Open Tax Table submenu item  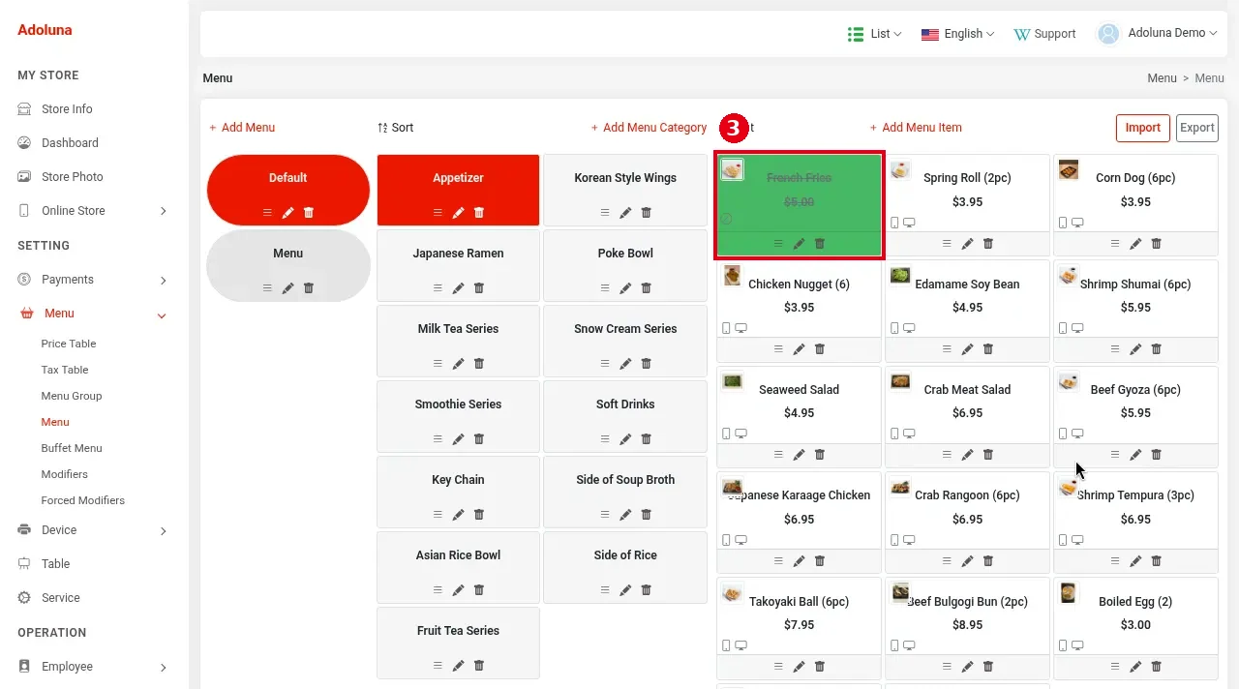click(x=65, y=370)
